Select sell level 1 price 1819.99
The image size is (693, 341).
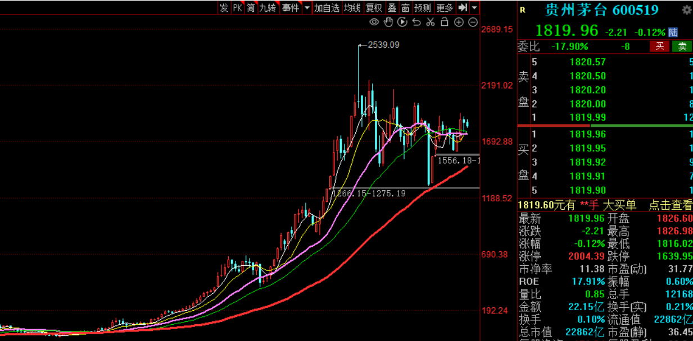(x=588, y=117)
